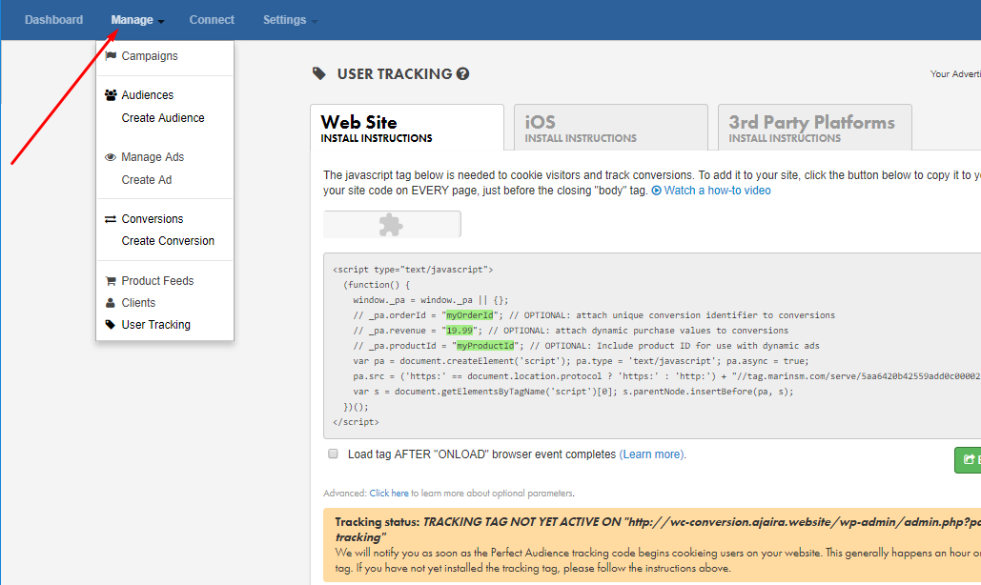The width and height of the screenshot is (981, 585).
Task: Choose Create Conversion menu entry
Action: click(168, 241)
